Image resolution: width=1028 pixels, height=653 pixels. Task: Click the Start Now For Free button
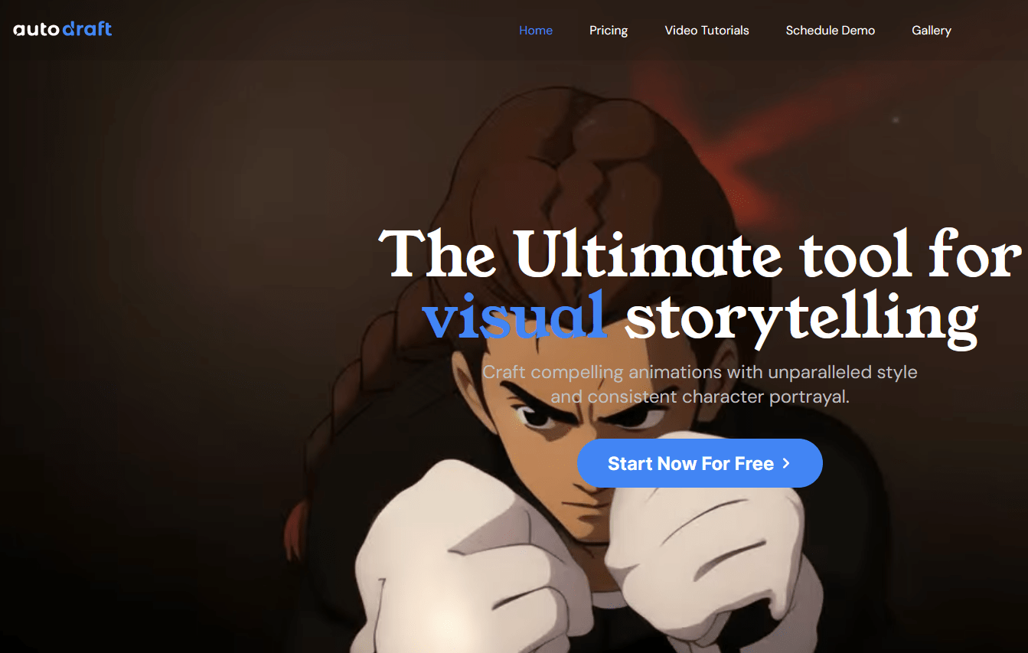click(x=700, y=463)
